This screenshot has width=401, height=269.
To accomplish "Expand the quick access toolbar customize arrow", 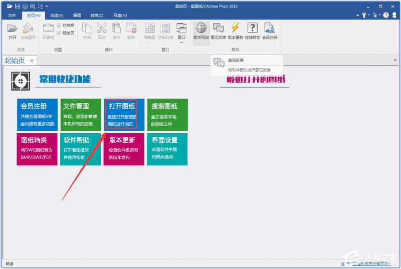I will click(x=47, y=6).
